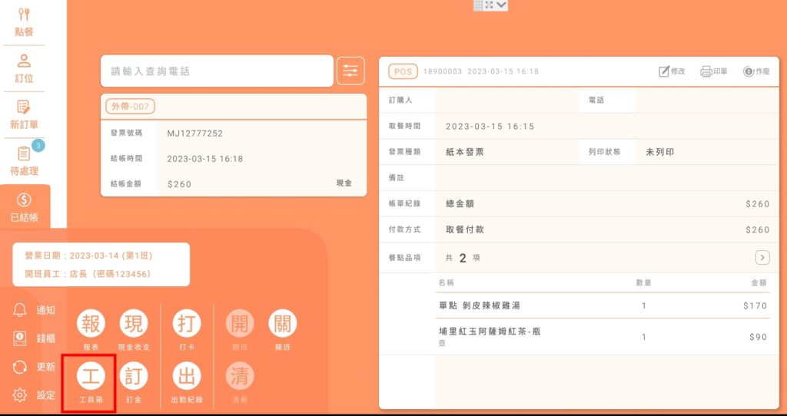Open the 通知 notifications bell
The width and height of the screenshot is (787, 416).
coord(34,310)
